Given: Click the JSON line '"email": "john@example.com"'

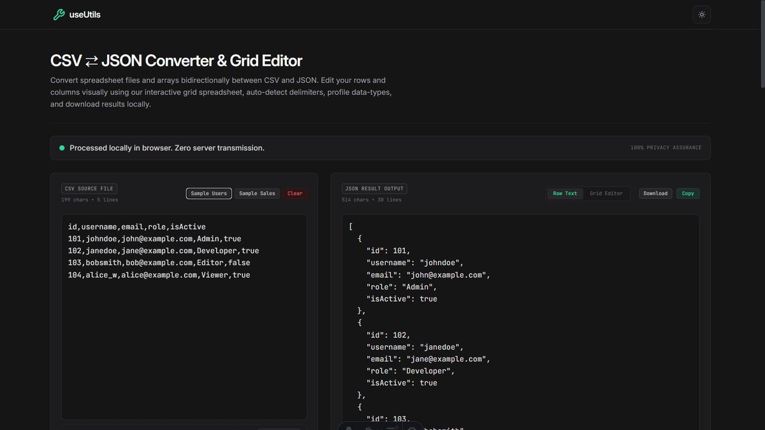Looking at the screenshot, I should [x=428, y=275].
